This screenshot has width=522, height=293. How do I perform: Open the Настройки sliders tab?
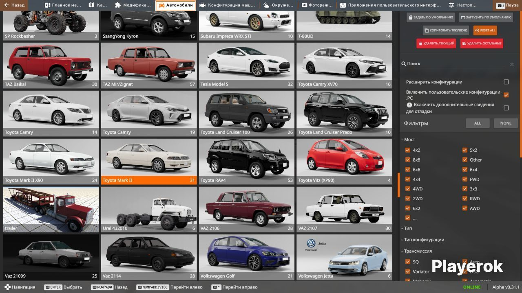(462, 5)
